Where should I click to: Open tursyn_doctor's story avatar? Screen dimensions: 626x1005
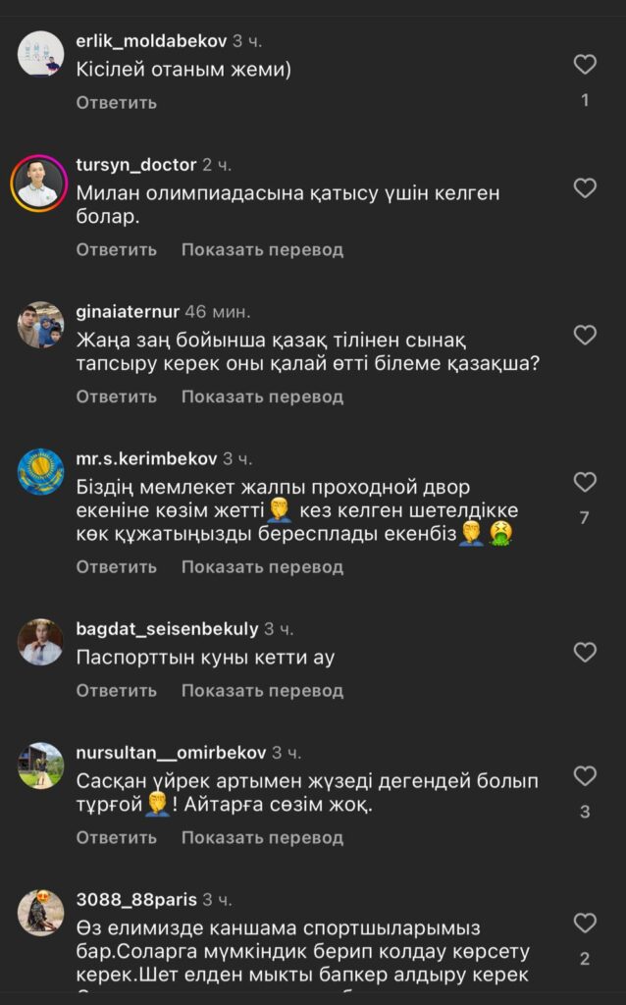click(x=40, y=184)
